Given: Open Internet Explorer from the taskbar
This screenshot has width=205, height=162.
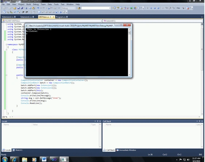Looking at the screenshot, I should [14, 159].
